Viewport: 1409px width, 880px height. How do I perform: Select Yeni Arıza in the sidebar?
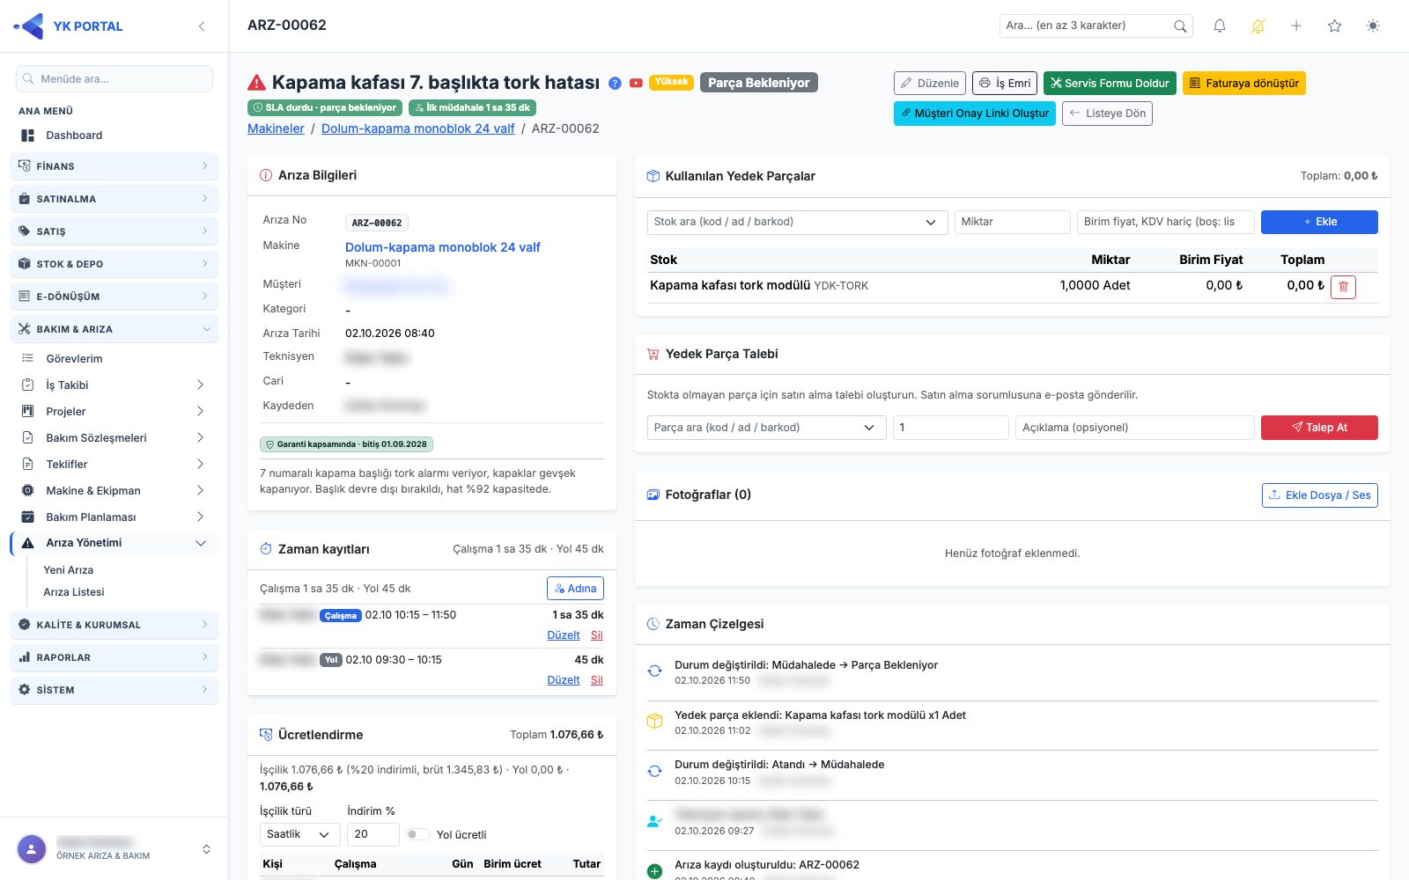coord(69,570)
